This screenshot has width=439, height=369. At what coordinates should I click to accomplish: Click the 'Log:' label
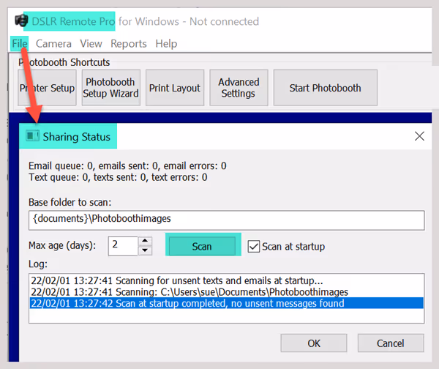tap(38, 264)
